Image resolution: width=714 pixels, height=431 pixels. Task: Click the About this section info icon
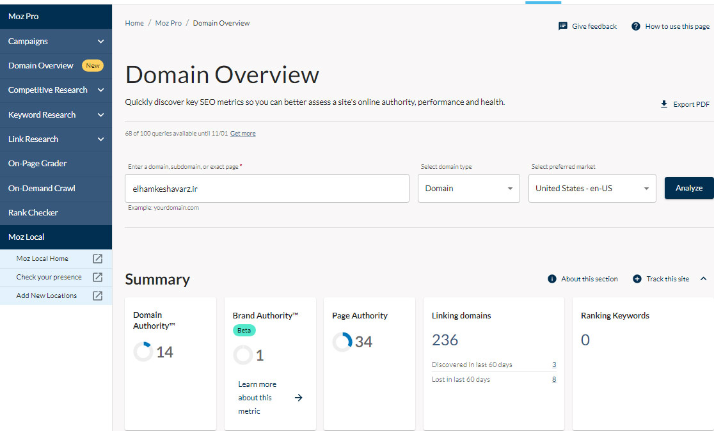(x=552, y=279)
